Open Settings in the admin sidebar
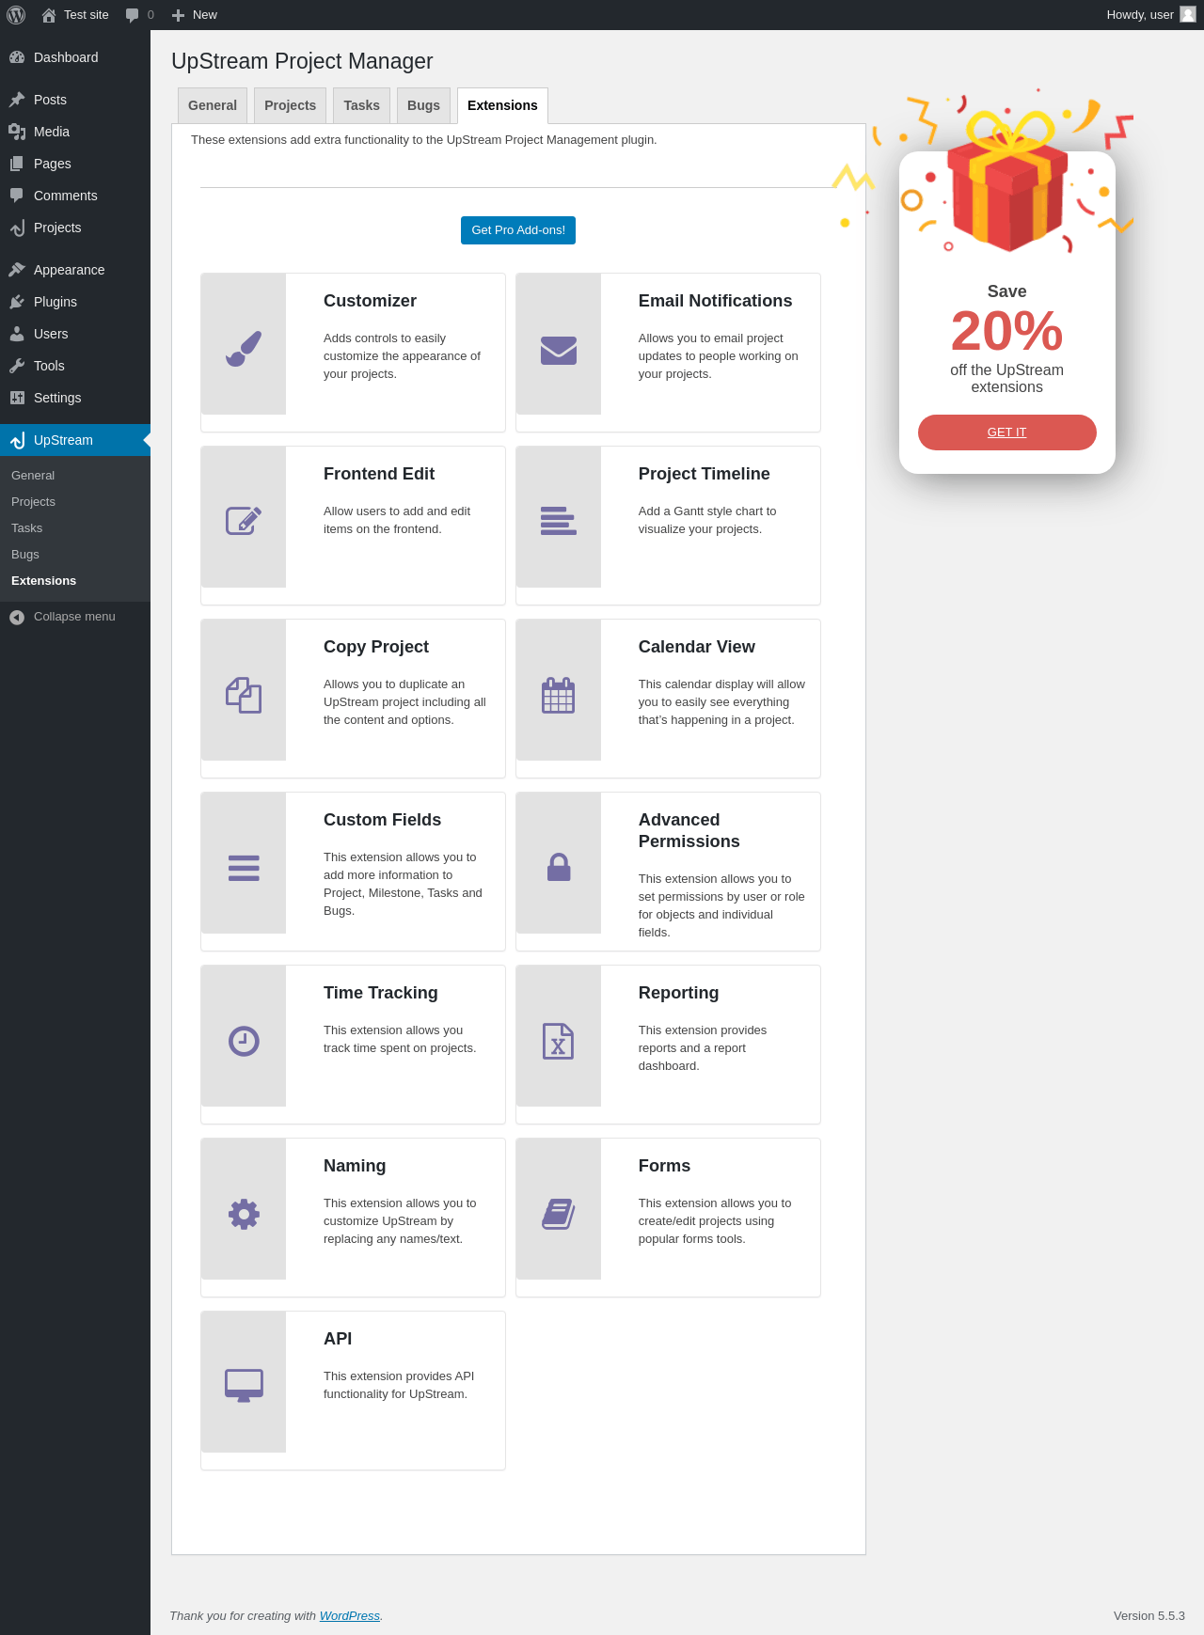 [75, 398]
